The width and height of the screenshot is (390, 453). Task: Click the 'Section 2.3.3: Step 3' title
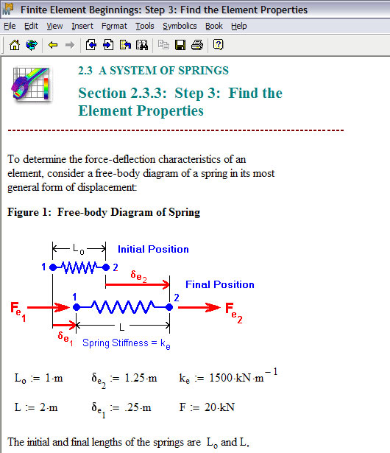coord(180,102)
